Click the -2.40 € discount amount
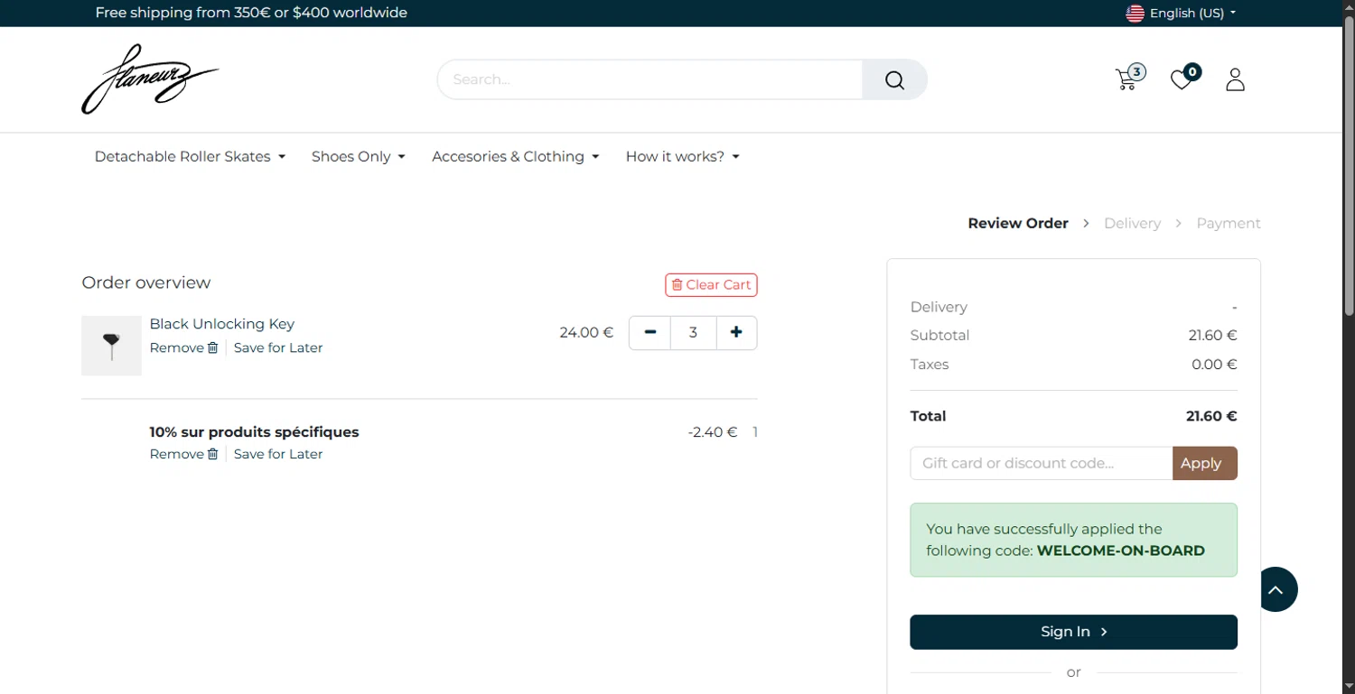This screenshot has width=1355, height=694. pos(713,432)
